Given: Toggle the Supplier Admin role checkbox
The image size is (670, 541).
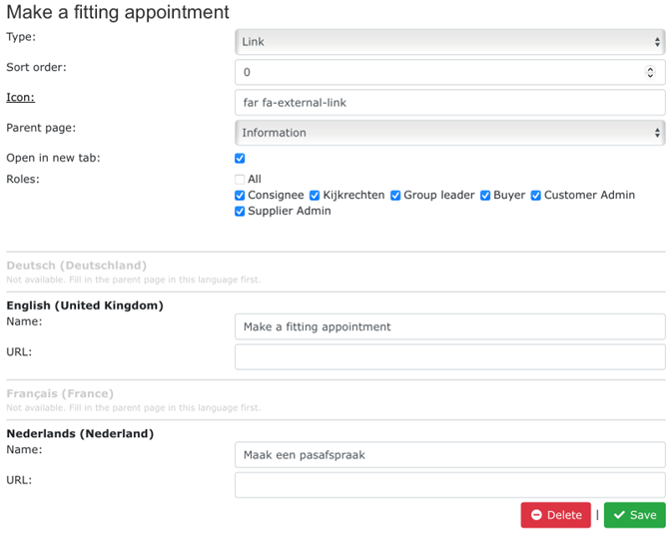Looking at the screenshot, I should click(x=240, y=212).
